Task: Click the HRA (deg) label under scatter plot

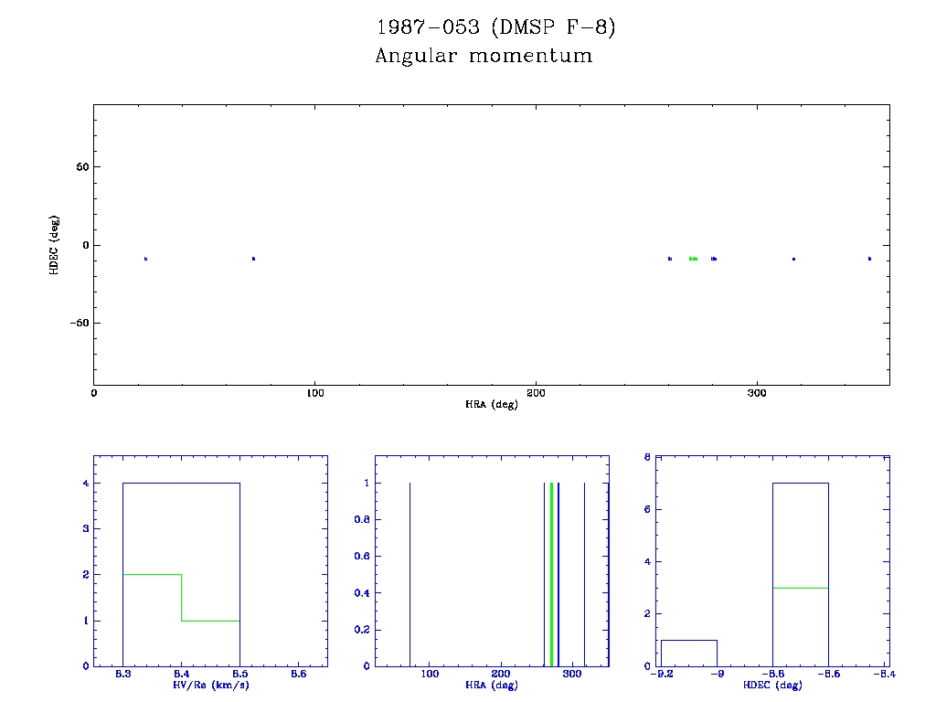Action: click(492, 404)
